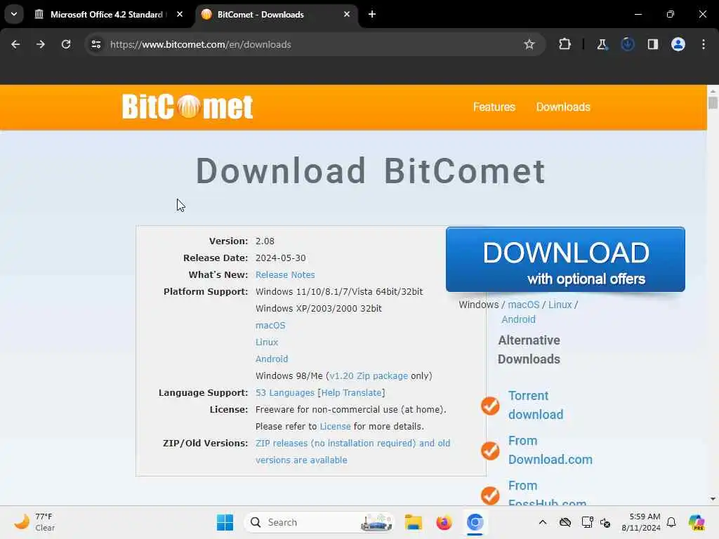Launch Firefox from the taskbar

click(x=444, y=522)
